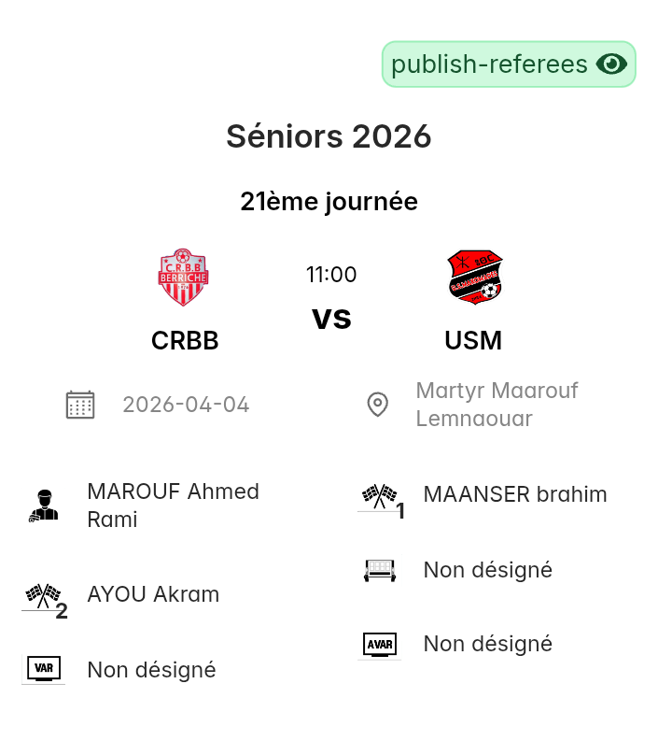672x755 pixels.
Task: Click the VAR monitor icon
Action: click(43, 669)
